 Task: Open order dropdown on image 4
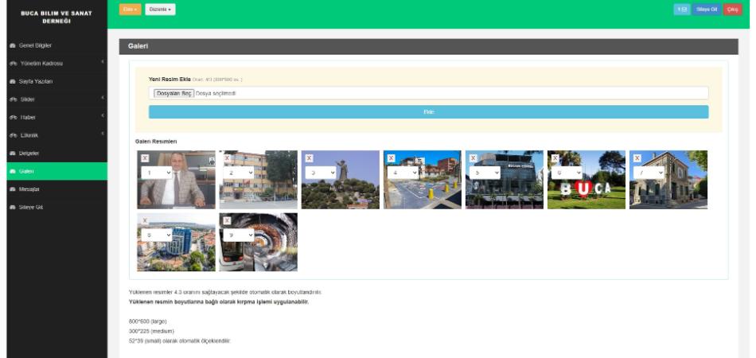tap(403, 173)
